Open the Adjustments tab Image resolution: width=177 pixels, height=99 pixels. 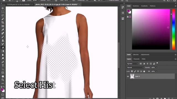click(145, 54)
